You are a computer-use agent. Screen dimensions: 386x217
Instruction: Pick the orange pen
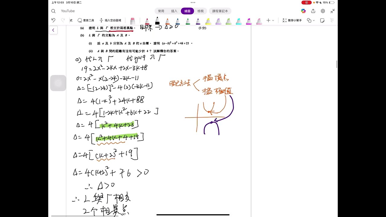point(168,21)
